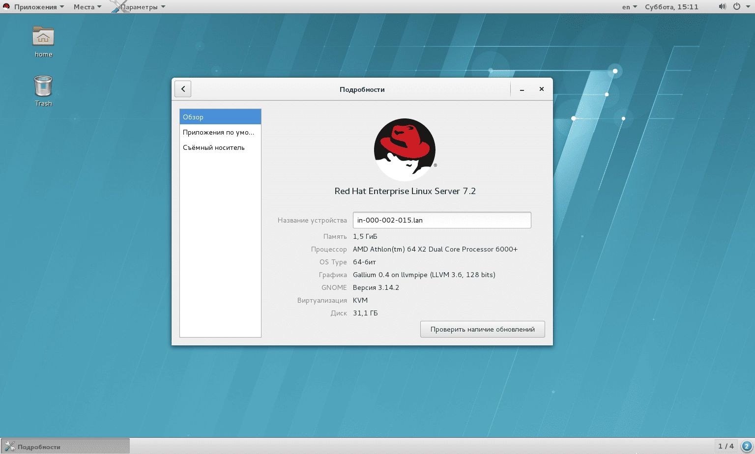Image resolution: width=755 pixels, height=454 pixels.
Task: Click the Red Hat logo in top-left corner
Action: (x=6, y=7)
